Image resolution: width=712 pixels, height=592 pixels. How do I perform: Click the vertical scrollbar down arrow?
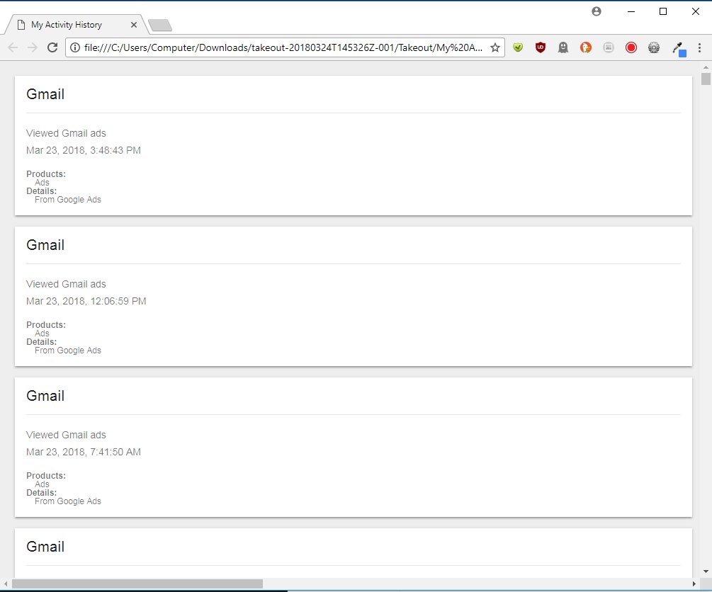coord(706,571)
